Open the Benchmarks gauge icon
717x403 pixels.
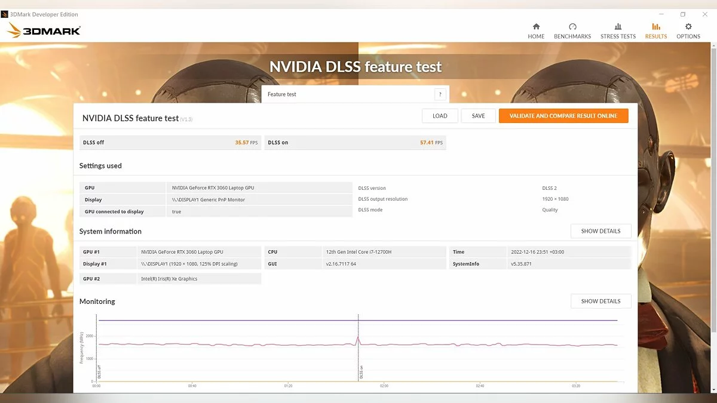pos(572,26)
